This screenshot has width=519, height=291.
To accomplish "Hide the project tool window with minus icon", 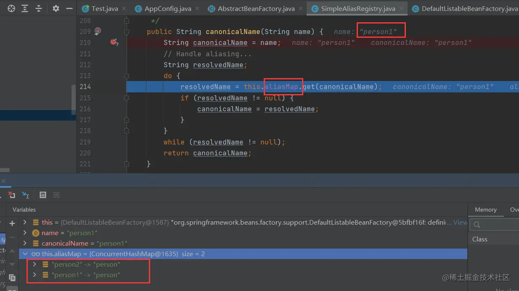I will (x=69, y=8).
